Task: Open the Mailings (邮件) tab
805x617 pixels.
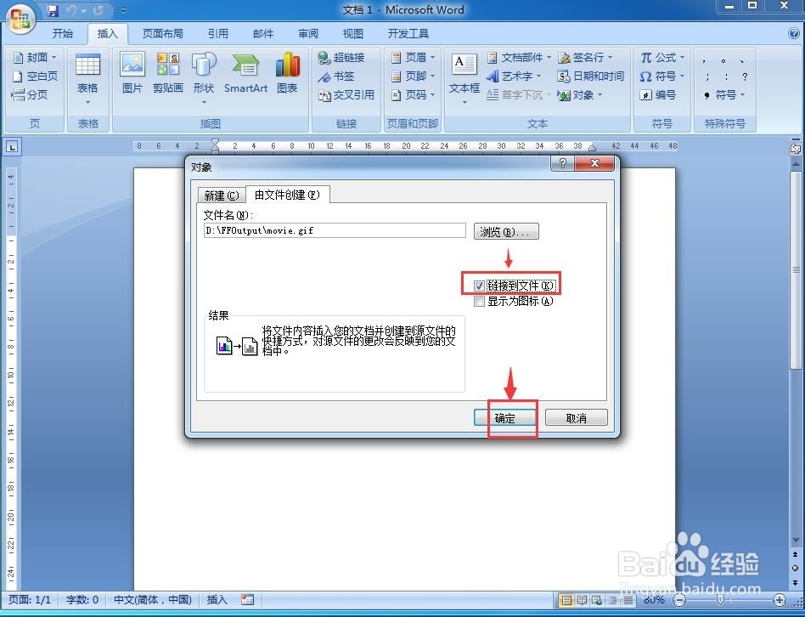Action: coord(263,34)
